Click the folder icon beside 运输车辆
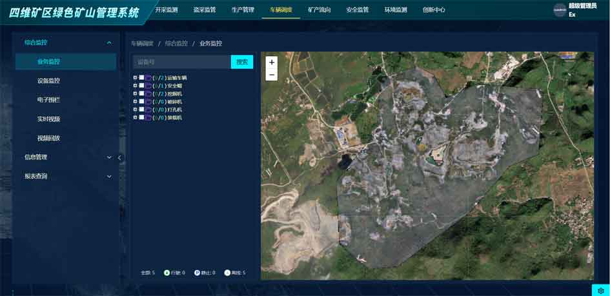 coord(148,78)
